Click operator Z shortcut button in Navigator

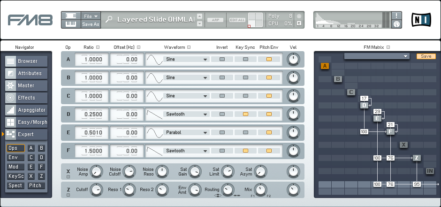click(42, 176)
